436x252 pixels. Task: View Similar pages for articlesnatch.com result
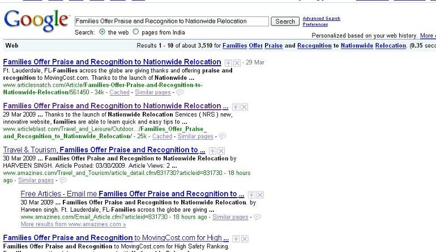pyautogui.click(x=153, y=92)
